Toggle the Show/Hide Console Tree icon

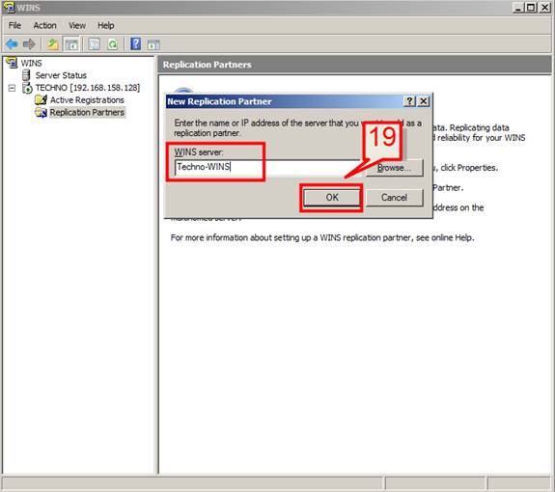pyautogui.click(x=71, y=44)
